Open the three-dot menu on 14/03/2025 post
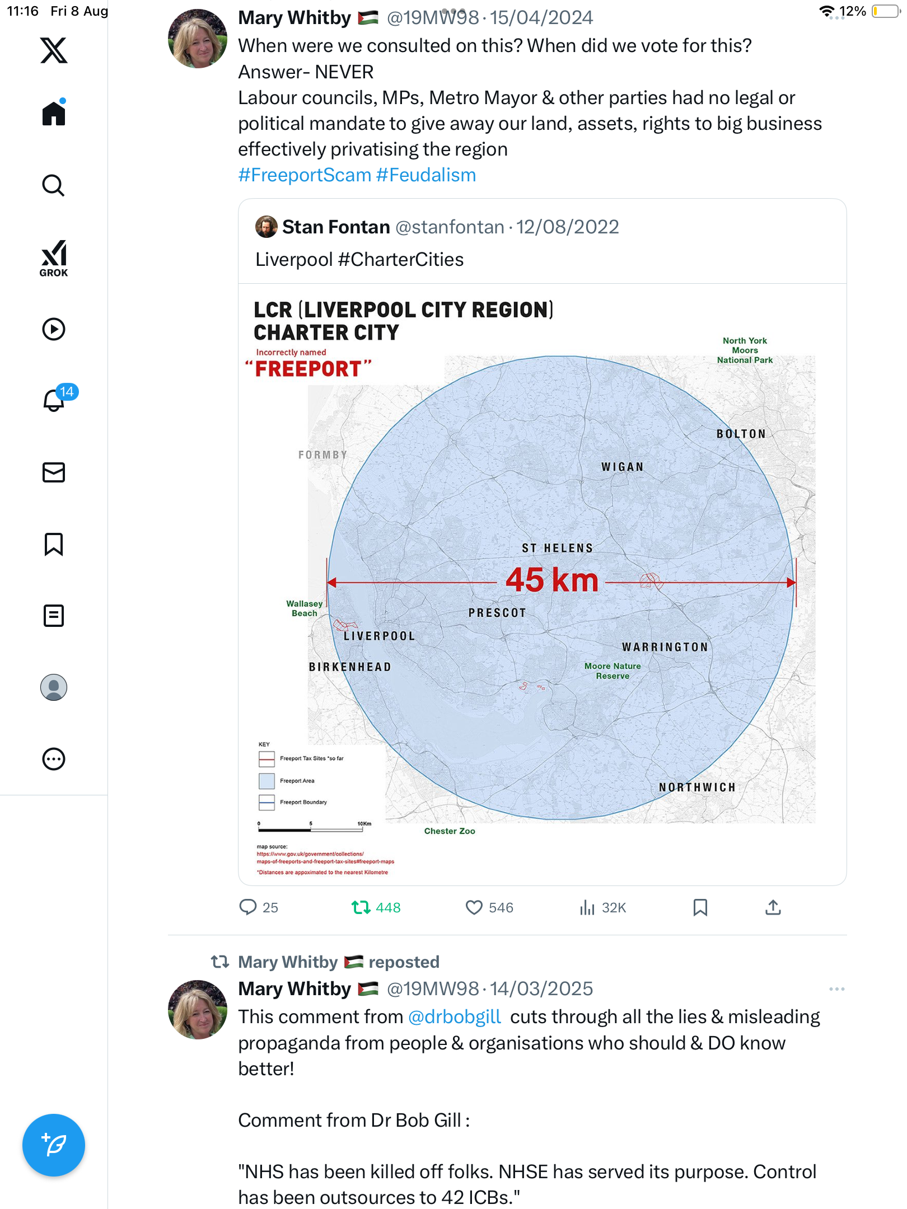Image resolution: width=907 pixels, height=1209 pixels. 836,989
